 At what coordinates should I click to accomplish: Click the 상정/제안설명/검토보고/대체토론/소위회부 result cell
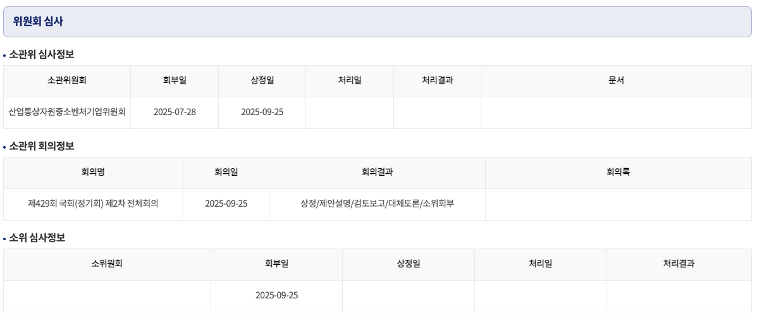point(377,204)
